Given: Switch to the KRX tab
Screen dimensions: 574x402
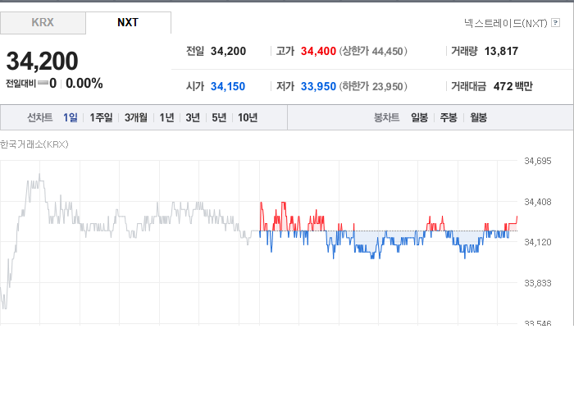Looking at the screenshot, I should [43, 23].
